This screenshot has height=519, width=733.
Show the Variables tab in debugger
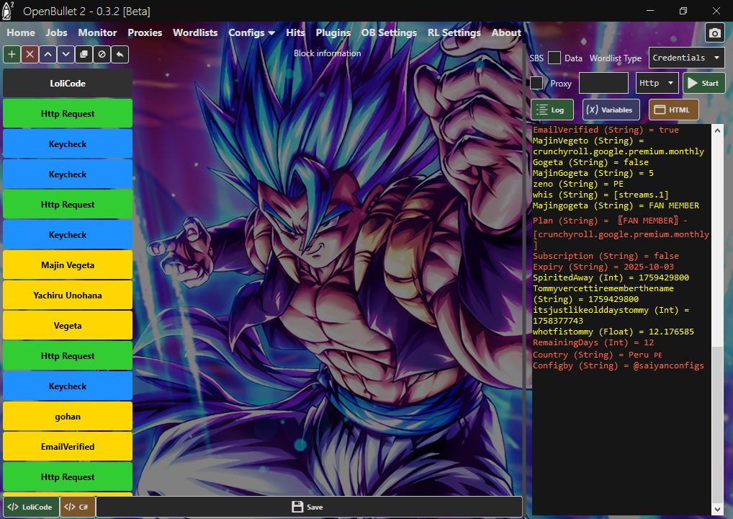[611, 110]
